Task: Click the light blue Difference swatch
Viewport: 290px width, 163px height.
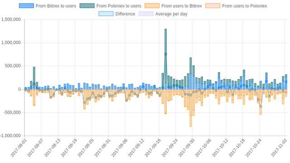Action: click(x=106, y=14)
